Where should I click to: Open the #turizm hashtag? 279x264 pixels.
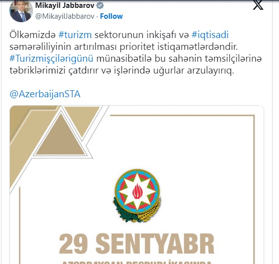pos(75,35)
